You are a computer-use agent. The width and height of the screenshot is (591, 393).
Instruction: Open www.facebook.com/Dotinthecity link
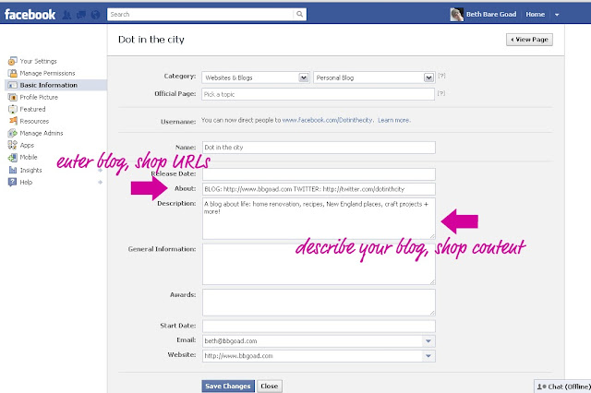coord(328,120)
